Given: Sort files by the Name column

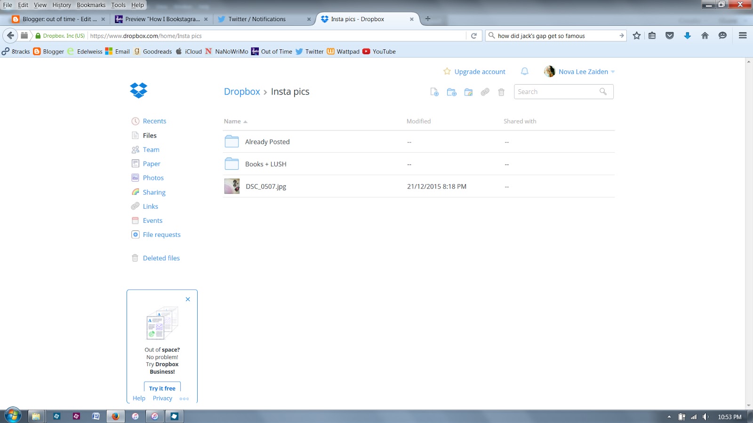Looking at the screenshot, I should coord(235,121).
